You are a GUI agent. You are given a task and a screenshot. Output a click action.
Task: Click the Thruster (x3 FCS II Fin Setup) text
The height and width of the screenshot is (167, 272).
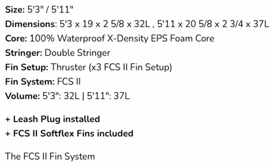point(111,67)
